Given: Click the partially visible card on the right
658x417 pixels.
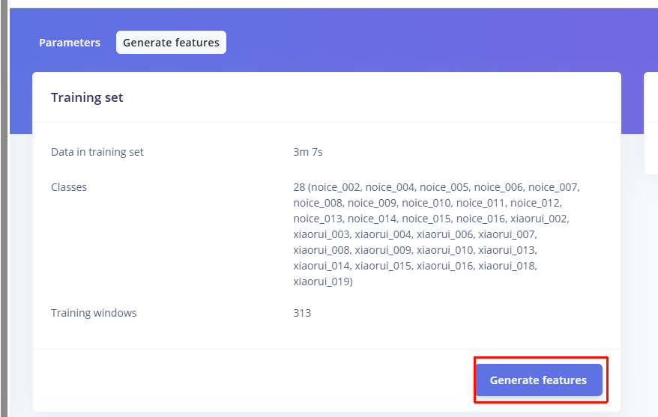Looking at the screenshot, I should point(651,124).
